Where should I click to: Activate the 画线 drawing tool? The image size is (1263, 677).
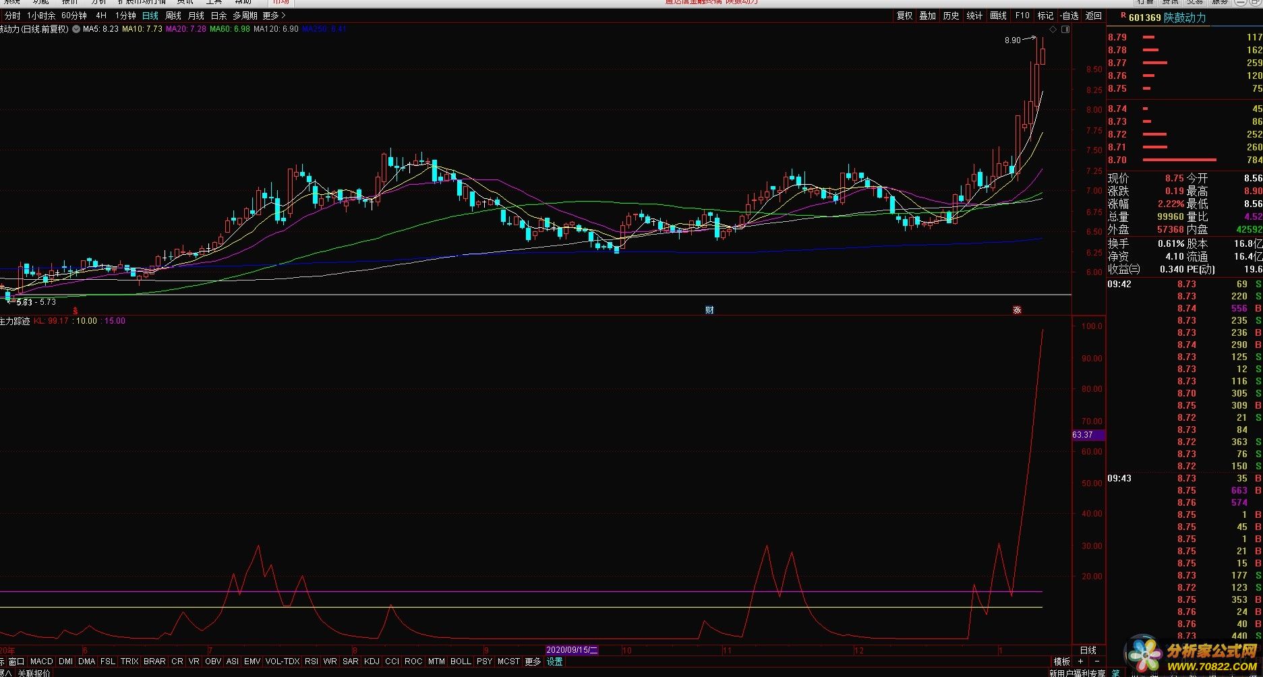pyautogui.click(x=998, y=16)
